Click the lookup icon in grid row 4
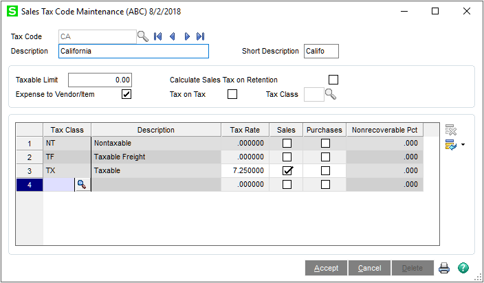484x283 pixels. 82,184
